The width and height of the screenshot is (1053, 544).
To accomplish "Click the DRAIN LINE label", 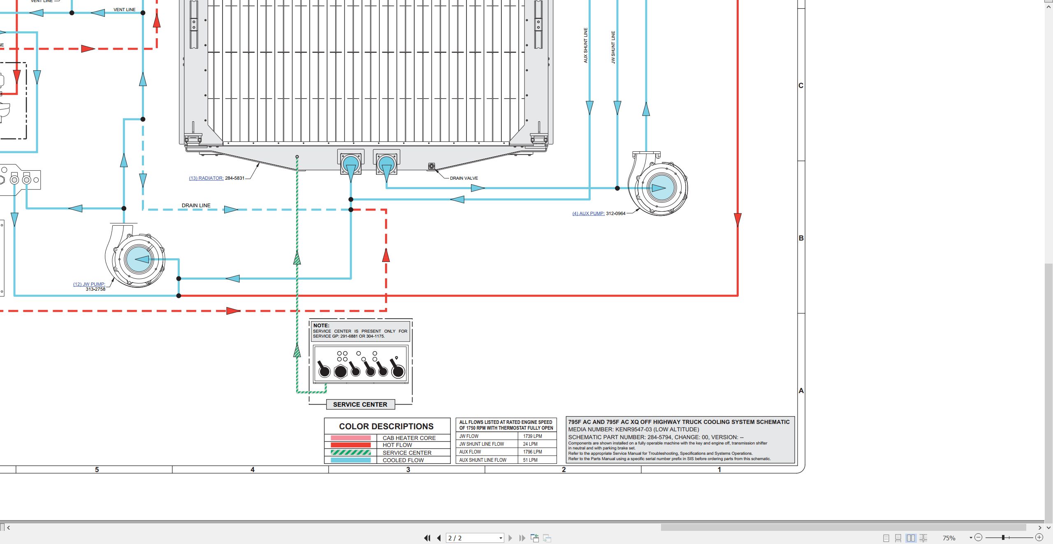I will coord(196,205).
